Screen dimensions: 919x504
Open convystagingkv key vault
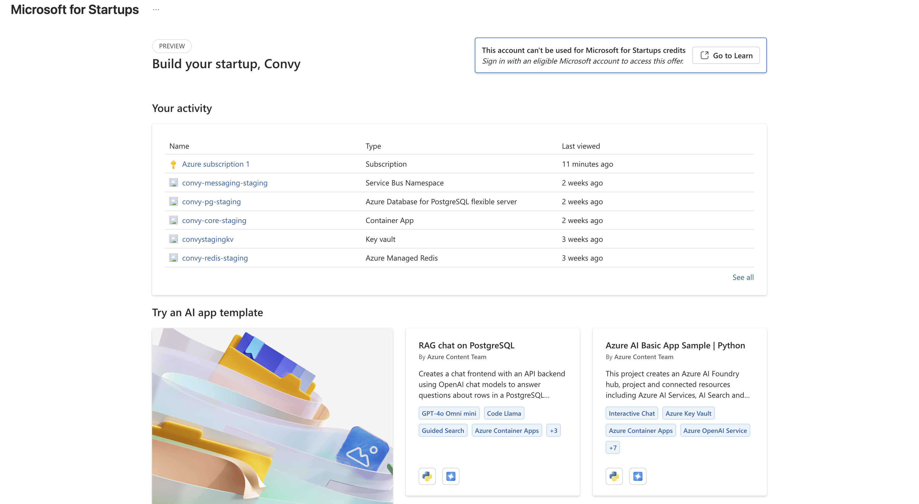pyautogui.click(x=208, y=239)
